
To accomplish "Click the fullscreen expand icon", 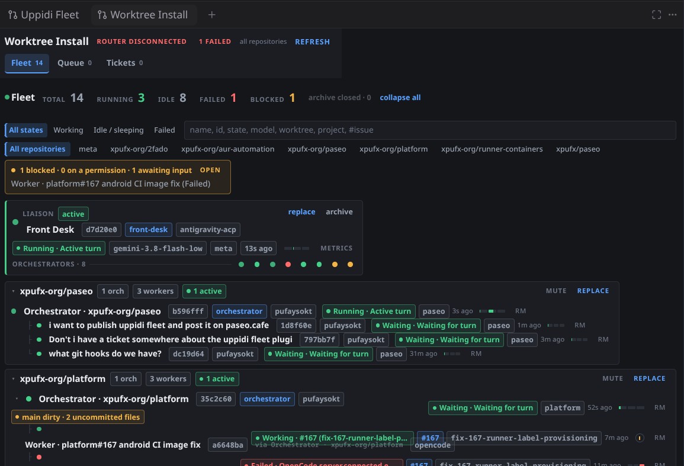I will [x=656, y=15].
